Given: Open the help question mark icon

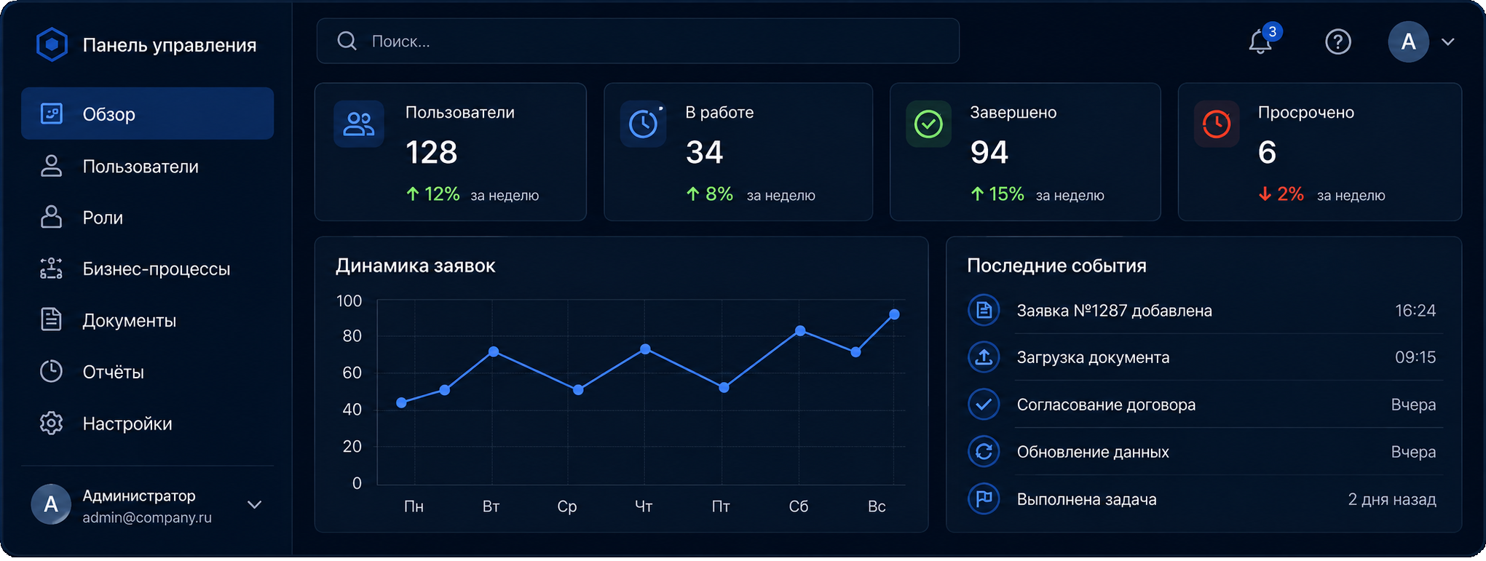Looking at the screenshot, I should pyautogui.click(x=1338, y=42).
